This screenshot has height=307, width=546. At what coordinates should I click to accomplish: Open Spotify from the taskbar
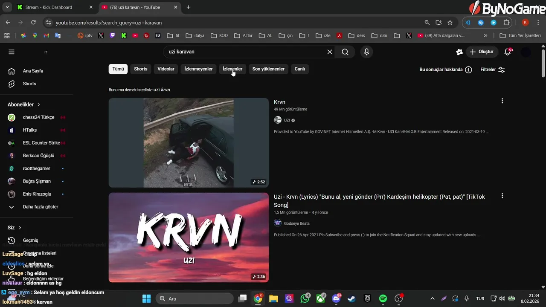click(383, 298)
